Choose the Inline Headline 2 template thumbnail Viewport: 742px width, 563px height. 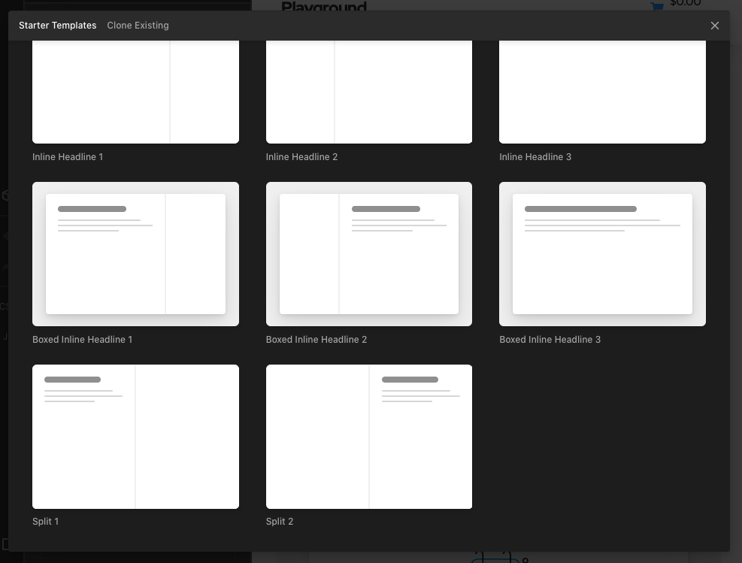pyautogui.click(x=368, y=92)
